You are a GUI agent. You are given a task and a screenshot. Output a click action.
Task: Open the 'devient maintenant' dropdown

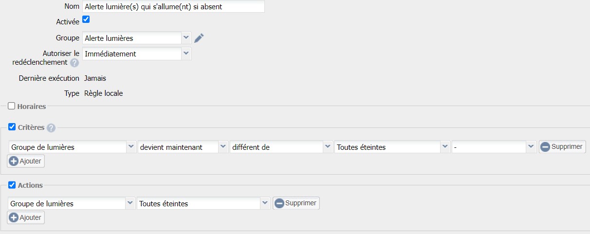[x=183, y=147]
